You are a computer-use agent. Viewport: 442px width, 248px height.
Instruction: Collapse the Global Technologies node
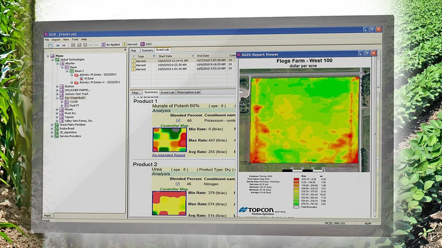pyautogui.click(x=53, y=60)
